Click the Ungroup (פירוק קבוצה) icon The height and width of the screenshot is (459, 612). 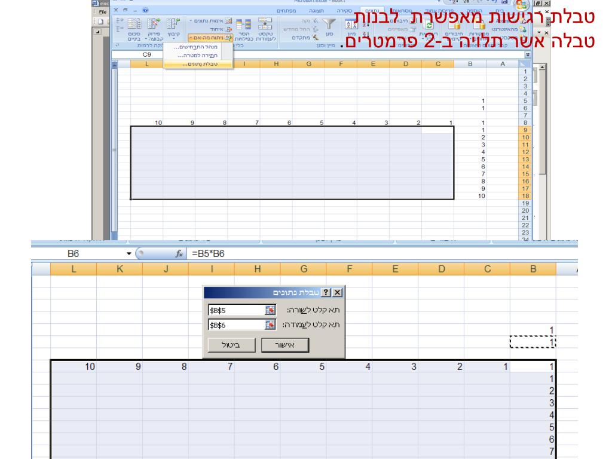click(x=154, y=24)
